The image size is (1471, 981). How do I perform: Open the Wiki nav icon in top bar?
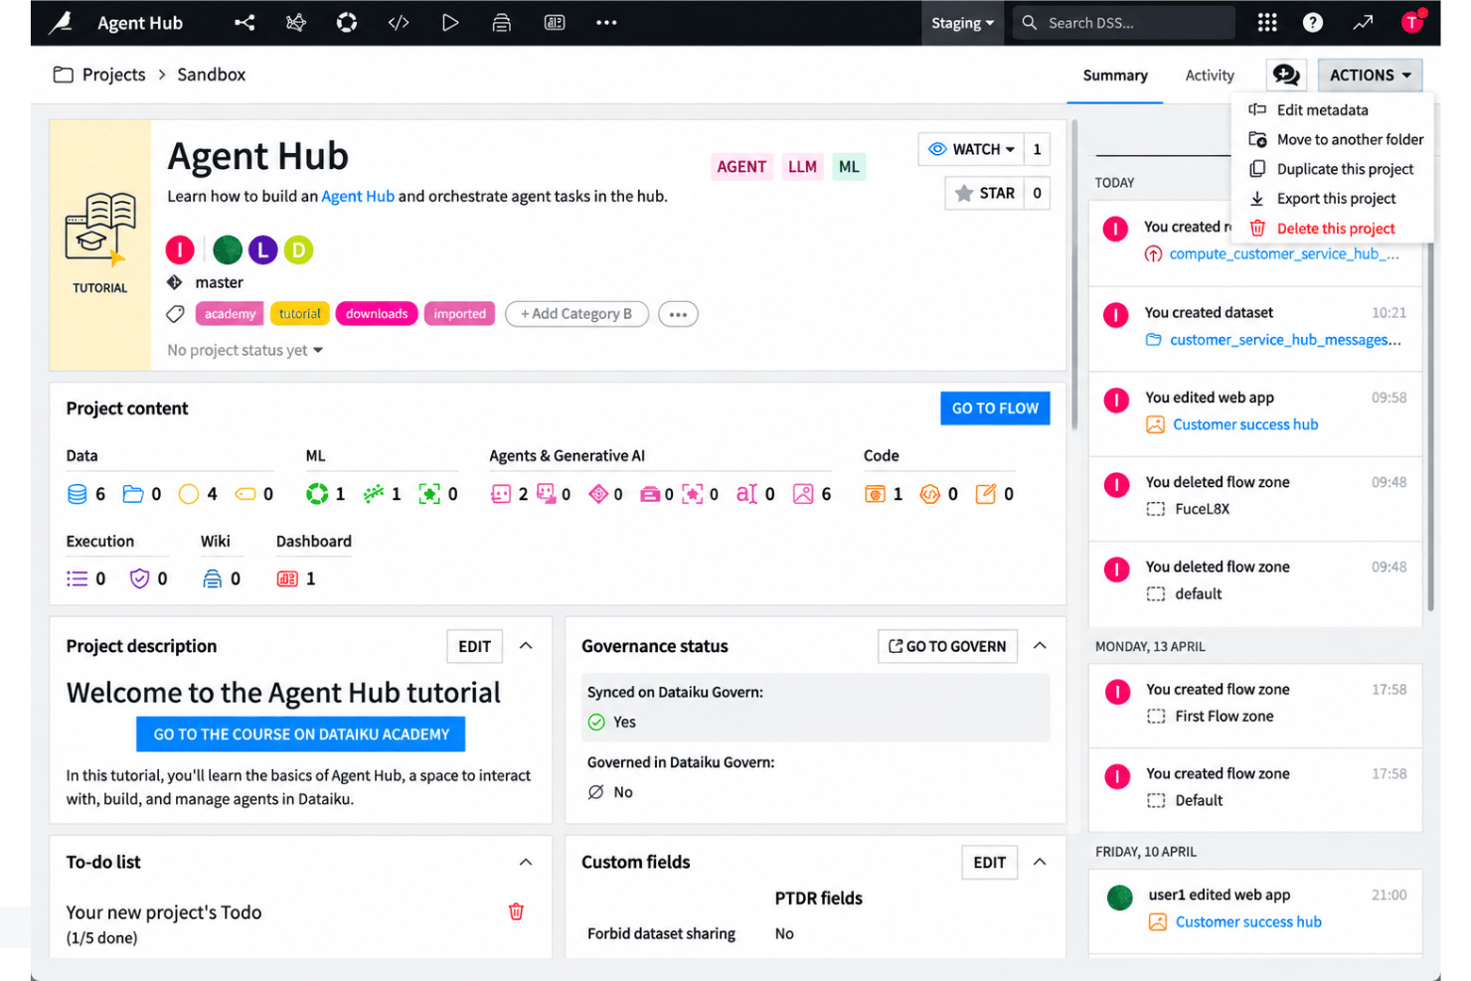[502, 23]
